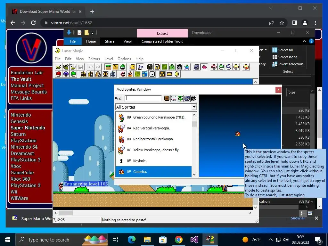Click the smiling cloud filter icon in Add Sprites
Image resolution: width=328 pixels, height=246 pixels.
tap(174, 98)
